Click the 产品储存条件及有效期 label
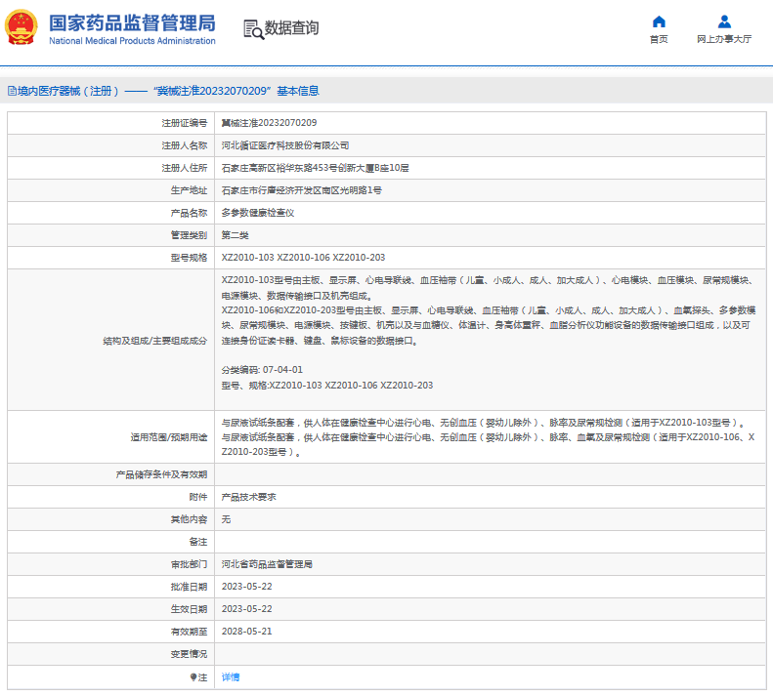Screen dimensions: 773x696 [161, 474]
